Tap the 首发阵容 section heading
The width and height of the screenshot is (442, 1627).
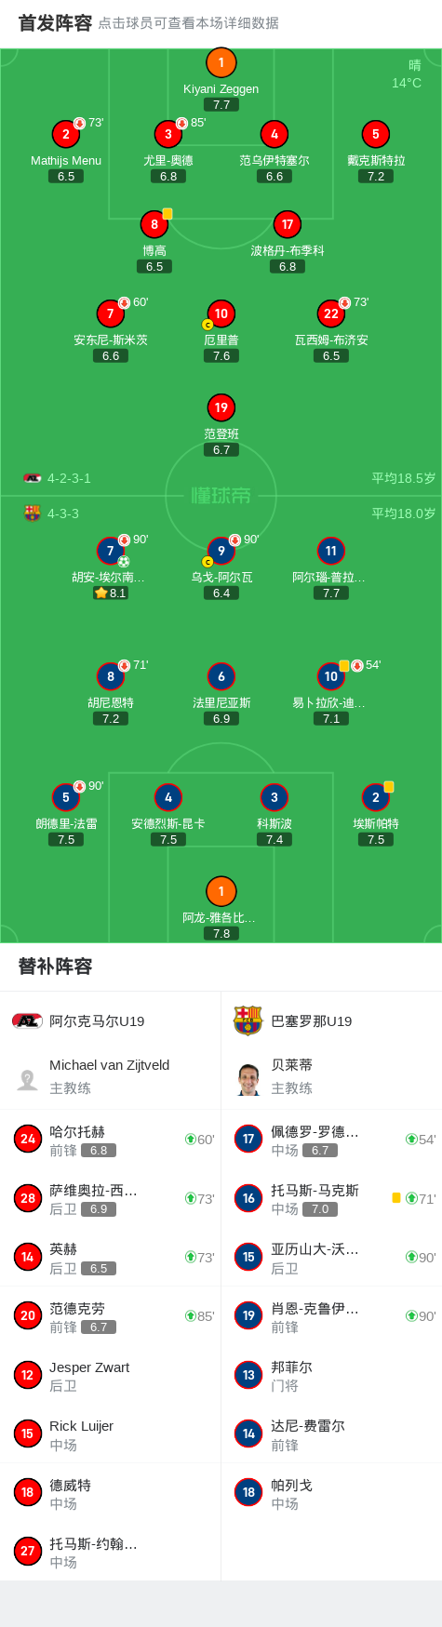tap(55, 23)
